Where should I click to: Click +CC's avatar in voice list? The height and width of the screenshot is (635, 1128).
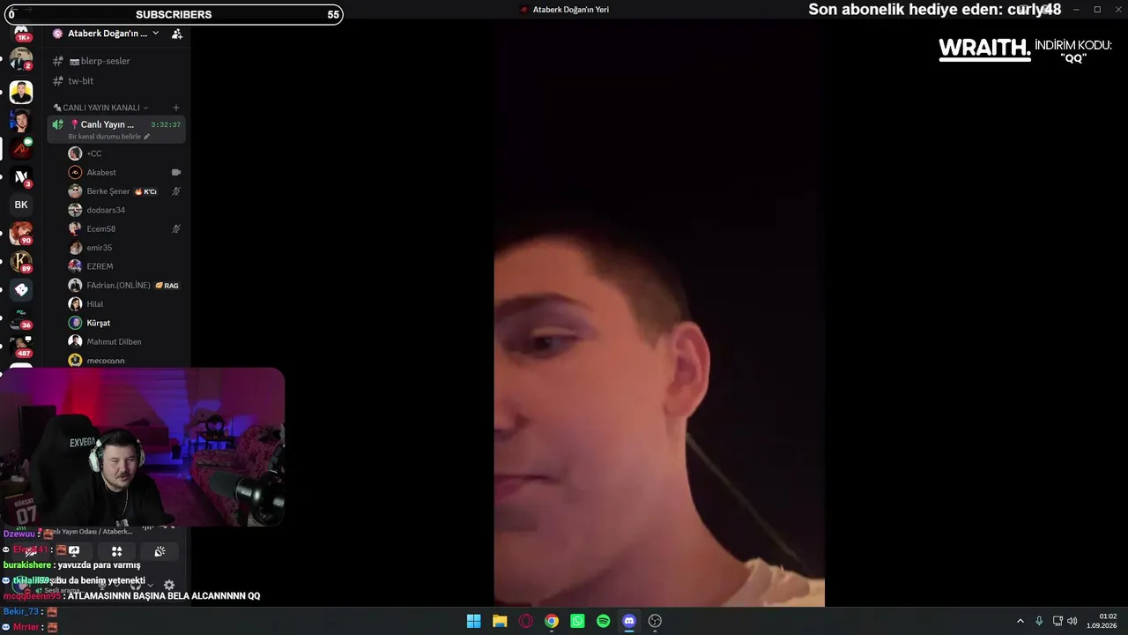tap(75, 153)
